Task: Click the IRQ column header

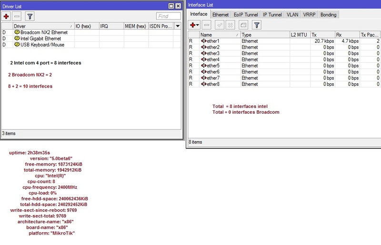Action: pyautogui.click(x=111, y=26)
